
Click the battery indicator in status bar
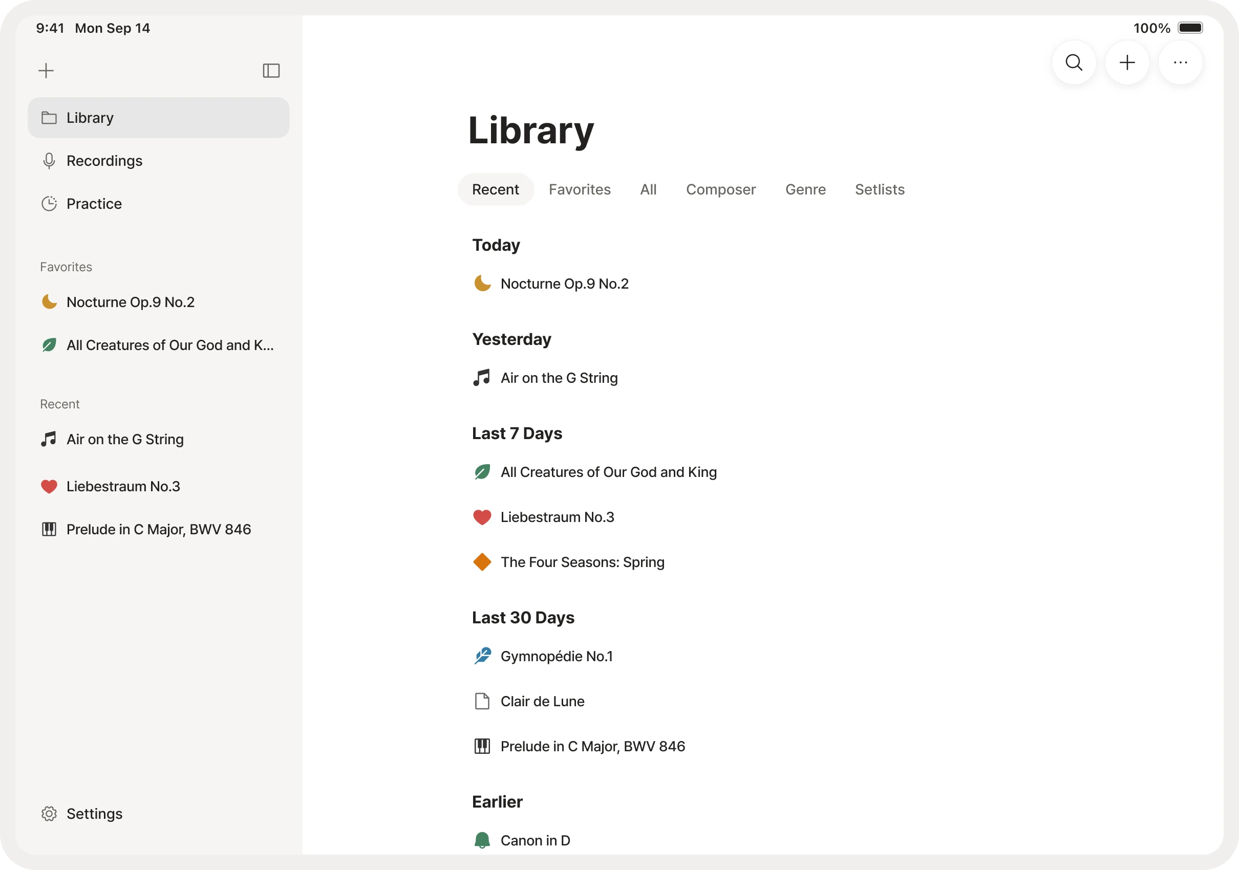click(x=1190, y=28)
